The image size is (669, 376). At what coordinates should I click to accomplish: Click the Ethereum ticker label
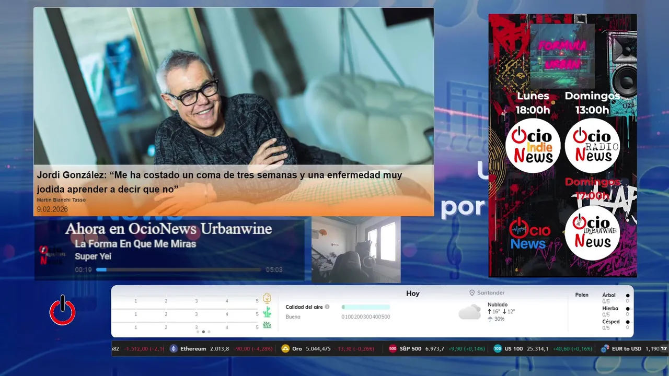tap(193, 349)
